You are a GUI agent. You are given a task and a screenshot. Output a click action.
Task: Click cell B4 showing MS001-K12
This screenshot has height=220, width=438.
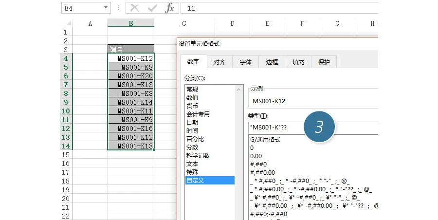click(131, 58)
